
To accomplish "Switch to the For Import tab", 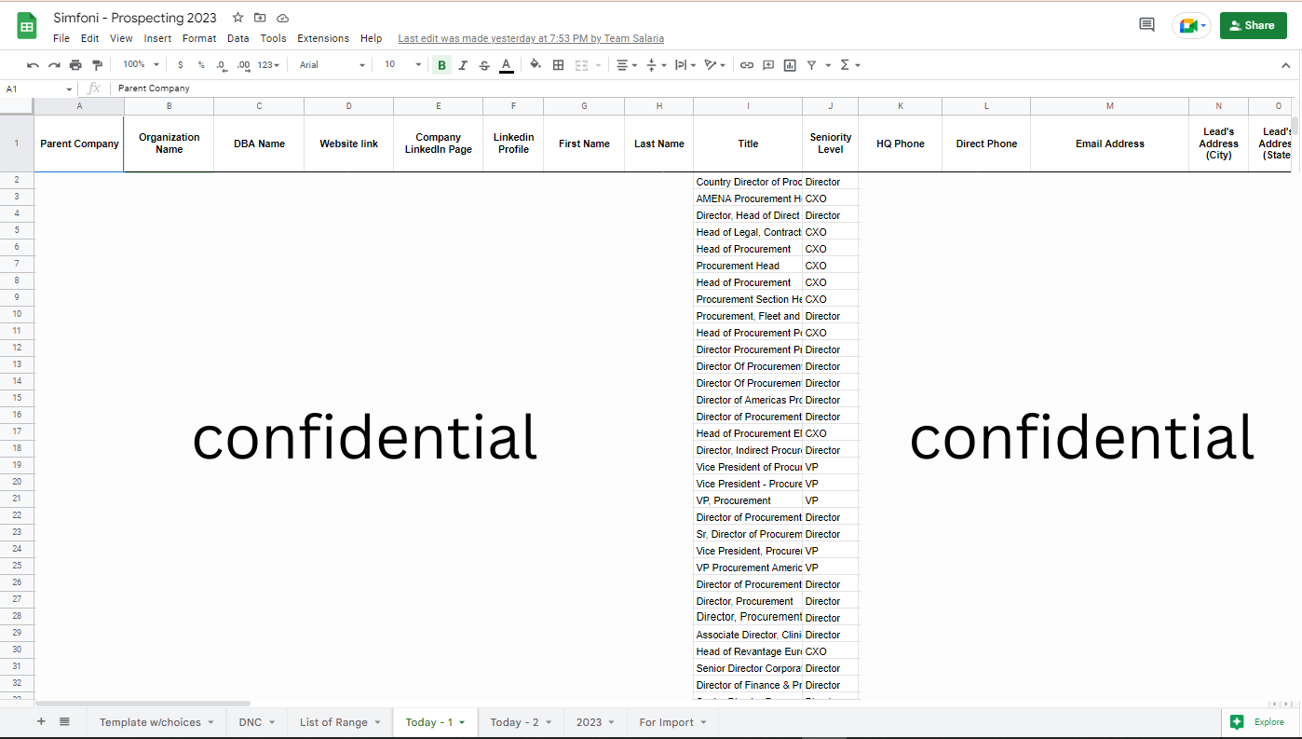I will (672, 722).
